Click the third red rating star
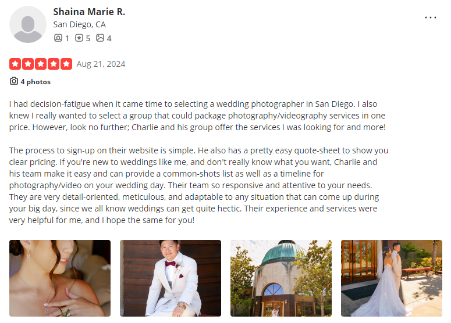451x323 pixels. coord(41,64)
